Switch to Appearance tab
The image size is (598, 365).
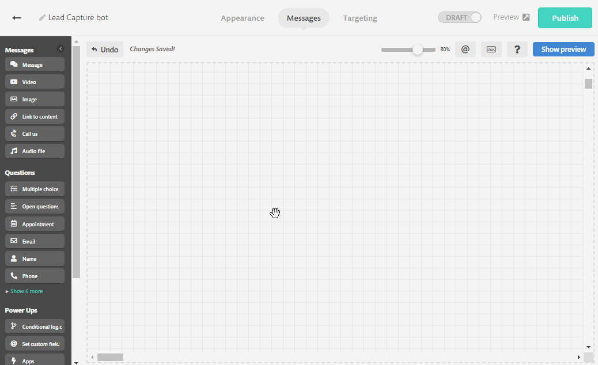coord(243,18)
